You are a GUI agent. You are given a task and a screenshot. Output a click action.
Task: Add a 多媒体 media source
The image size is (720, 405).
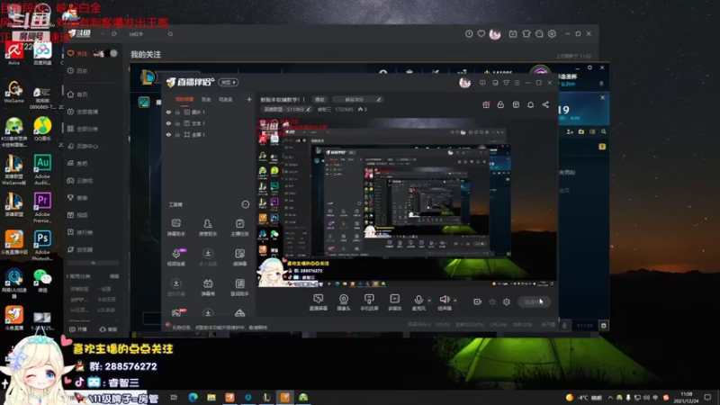(x=394, y=302)
